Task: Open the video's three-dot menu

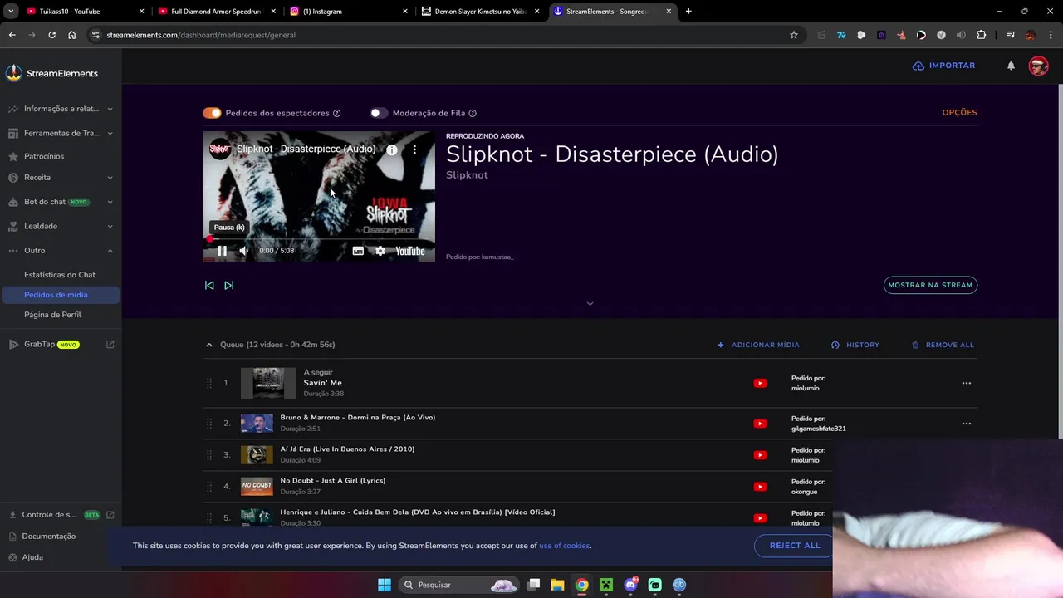Action: (x=414, y=149)
